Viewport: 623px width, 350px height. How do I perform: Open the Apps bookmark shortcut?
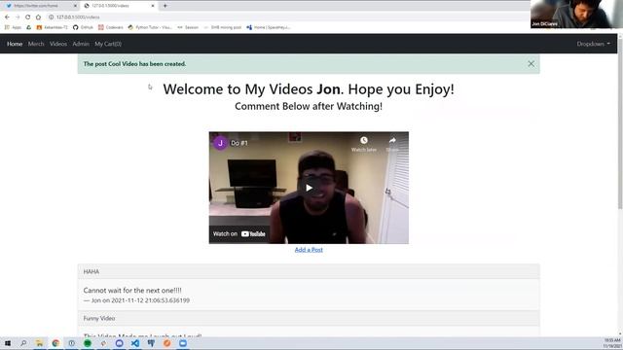13,27
